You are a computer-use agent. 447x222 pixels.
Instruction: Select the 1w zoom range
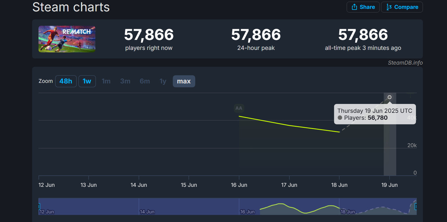pyautogui.click(x=87, y=81)
